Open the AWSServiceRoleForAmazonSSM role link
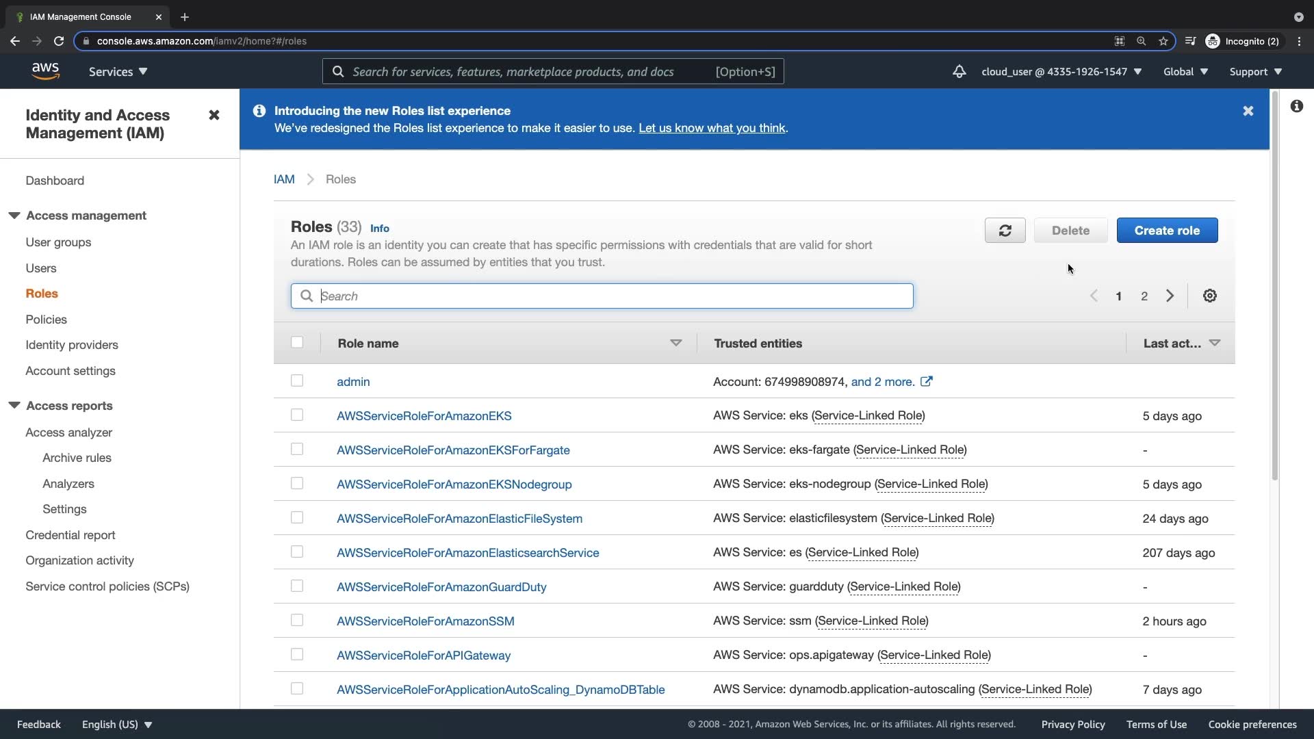The height and width of the screenshot is (739, 1314). [x=425, y=621]
